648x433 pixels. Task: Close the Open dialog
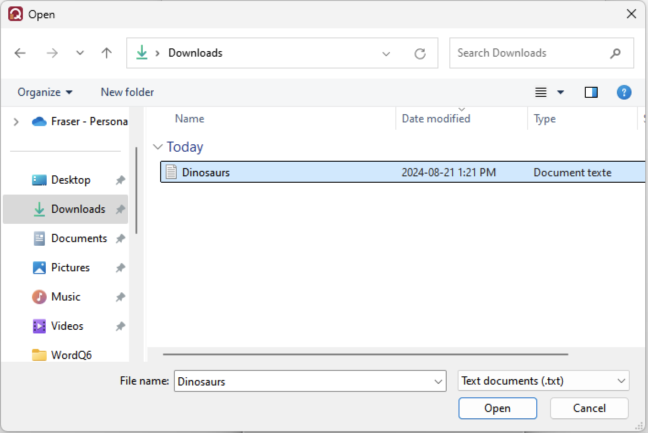632,14
